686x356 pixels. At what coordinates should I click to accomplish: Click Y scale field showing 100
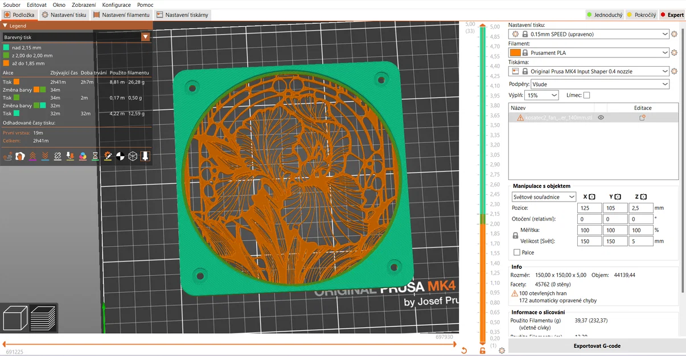(x=615, y=230)
